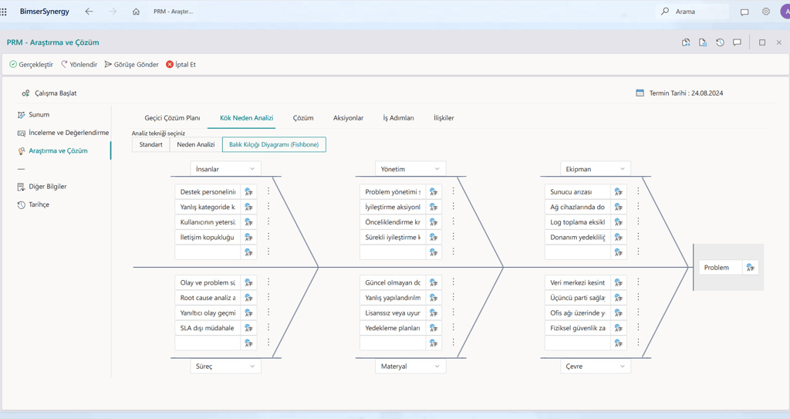Go to the home page icon
This screenshot has height=419, width=790.
(x=136, y=12)
